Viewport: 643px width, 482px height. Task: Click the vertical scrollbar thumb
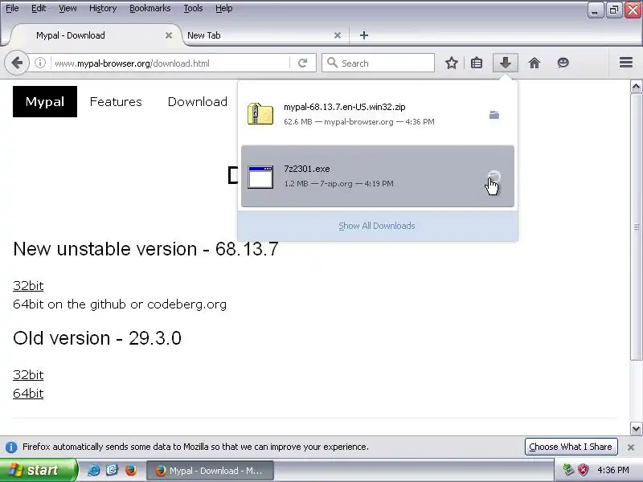(636, 227)
